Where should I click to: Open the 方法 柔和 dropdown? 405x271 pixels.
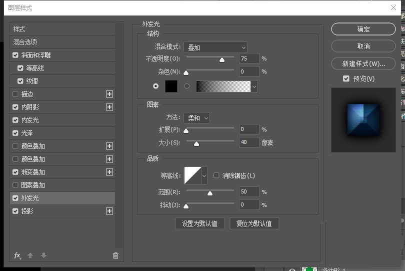tap(196, 118)
